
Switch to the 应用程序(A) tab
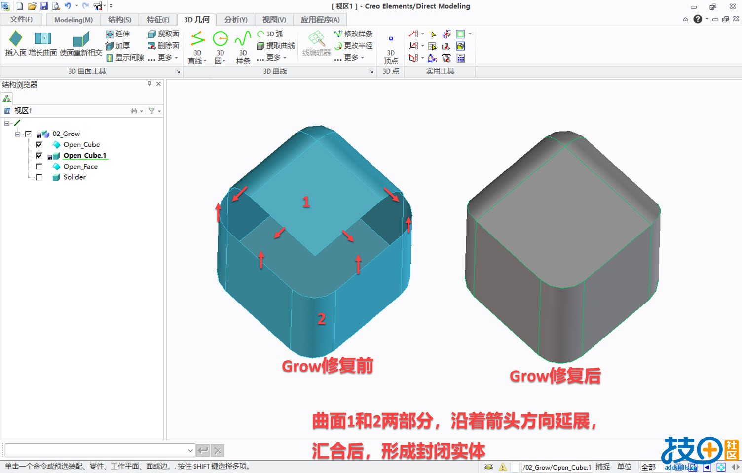320,20
